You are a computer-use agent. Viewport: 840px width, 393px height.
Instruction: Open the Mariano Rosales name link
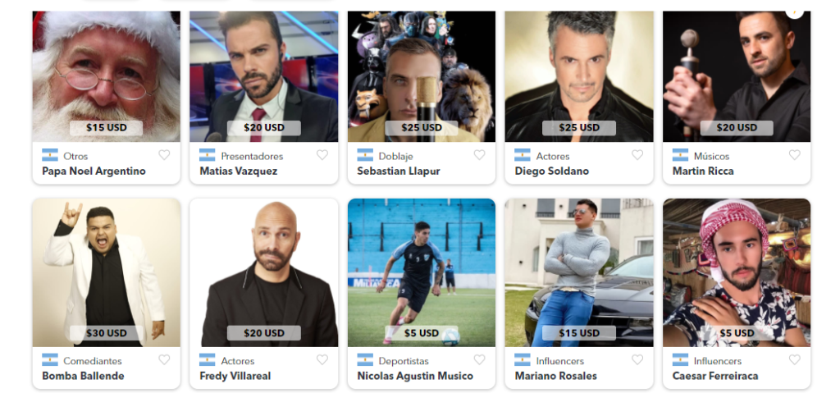pos(555,376)
